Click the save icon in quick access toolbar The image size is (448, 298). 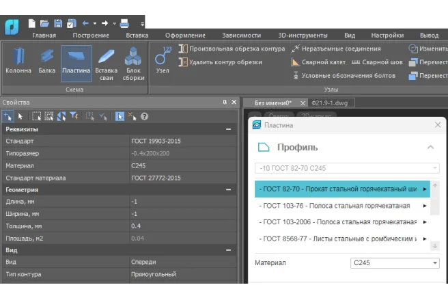coord(58,23)
